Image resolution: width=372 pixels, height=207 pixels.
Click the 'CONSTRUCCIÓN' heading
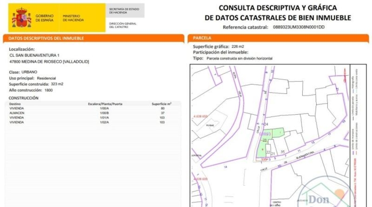24,98
